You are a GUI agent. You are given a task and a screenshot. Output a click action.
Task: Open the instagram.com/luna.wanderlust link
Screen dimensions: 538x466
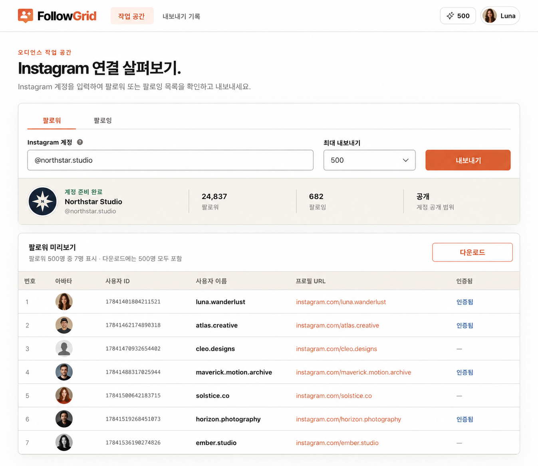pyautogui.click(x=341, y=302)
